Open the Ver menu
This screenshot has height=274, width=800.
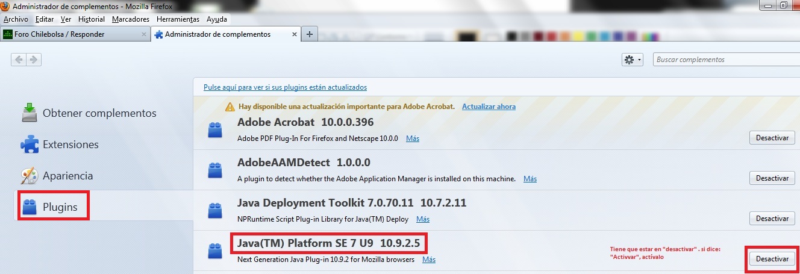(x=66, y=19)
